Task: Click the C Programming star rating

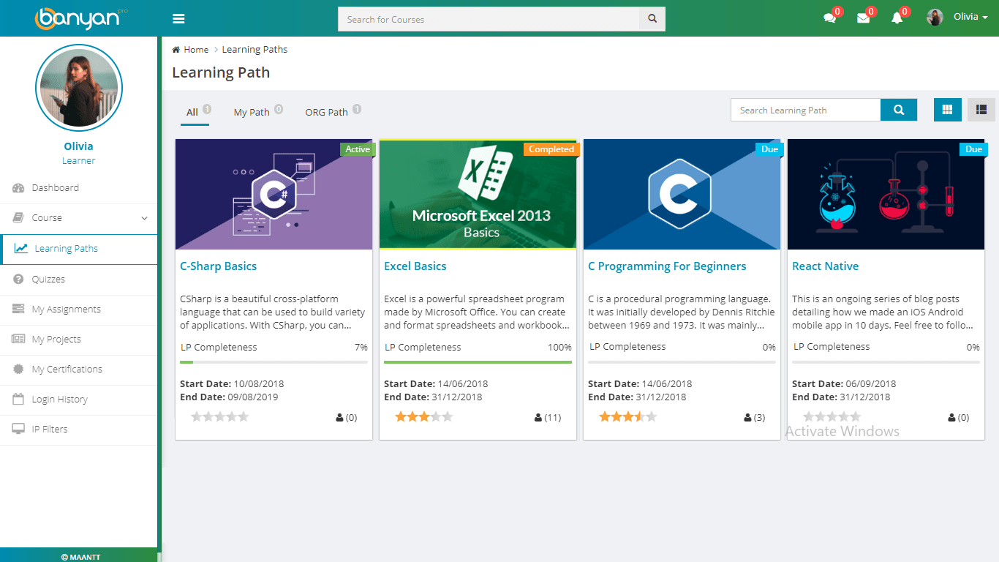Action: click(x=628, y=417)
